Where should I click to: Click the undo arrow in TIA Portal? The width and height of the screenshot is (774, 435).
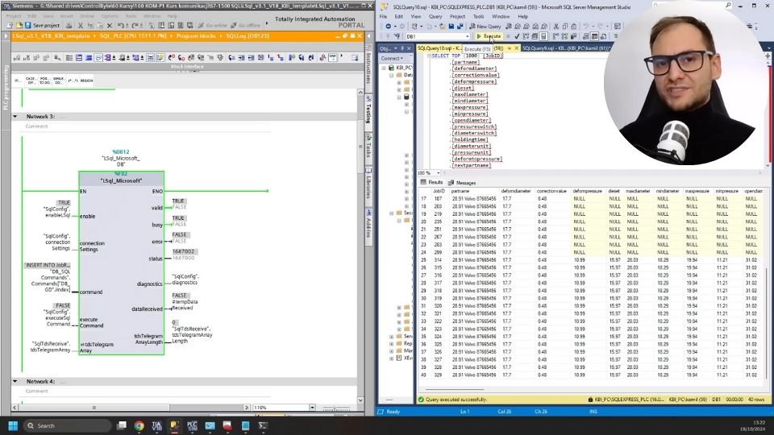pyautogui.click(x=121, y=25)
